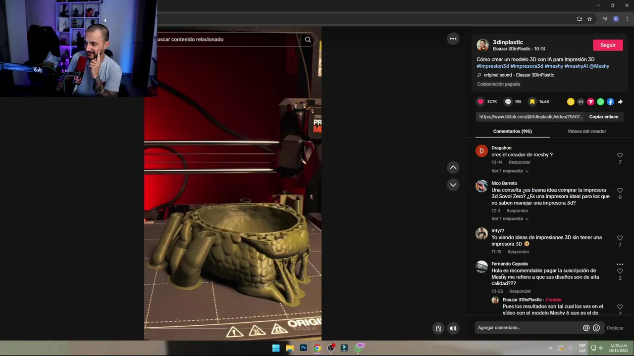Click the related content search field
The height and width of the screenshot is (356, 634).
pos(228,40)
